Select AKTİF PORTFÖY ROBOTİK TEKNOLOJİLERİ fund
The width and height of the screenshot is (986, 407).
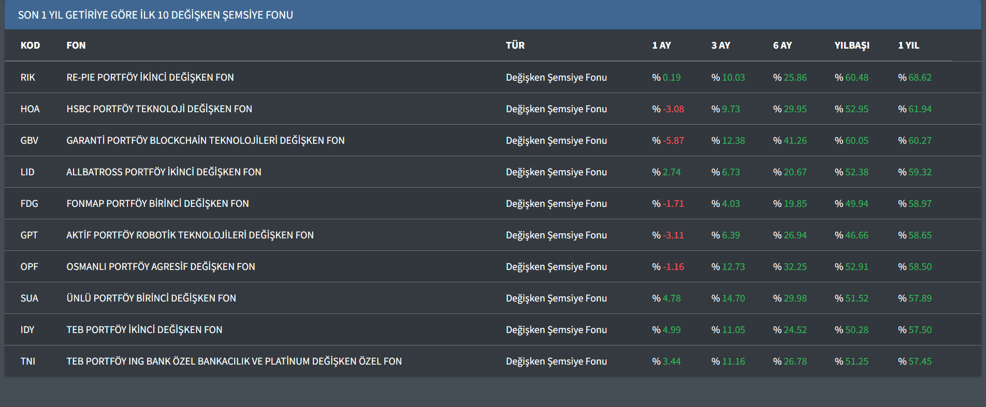coord(190,235)
